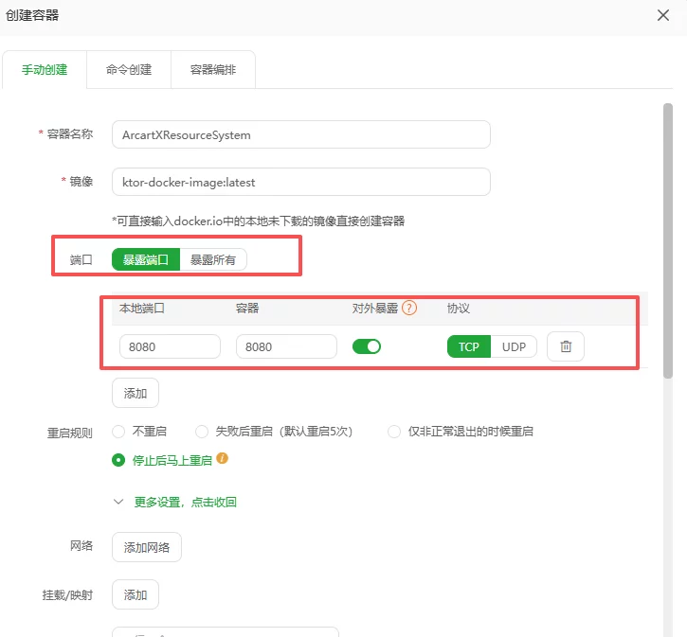This screenshot has width=687, height=637.
Task: Toggle the 对外暴露 switch off
Action: click(x=367, y=346)
